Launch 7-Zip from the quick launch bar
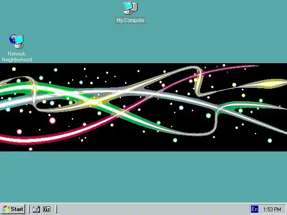The image size is (287, 215). tap(47, 209)
